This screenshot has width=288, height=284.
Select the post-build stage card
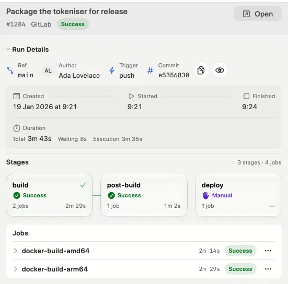click(x=144, y=195)
